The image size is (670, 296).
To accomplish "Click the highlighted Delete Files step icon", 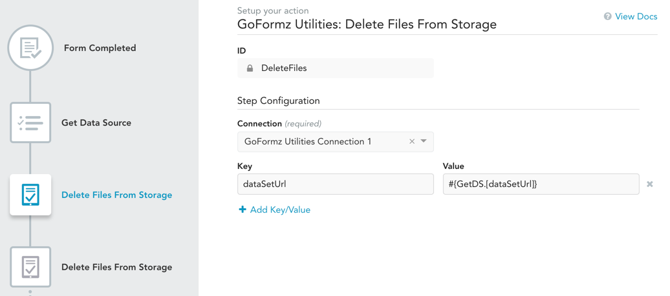I will pyautogui.click(x=30, y=195).
